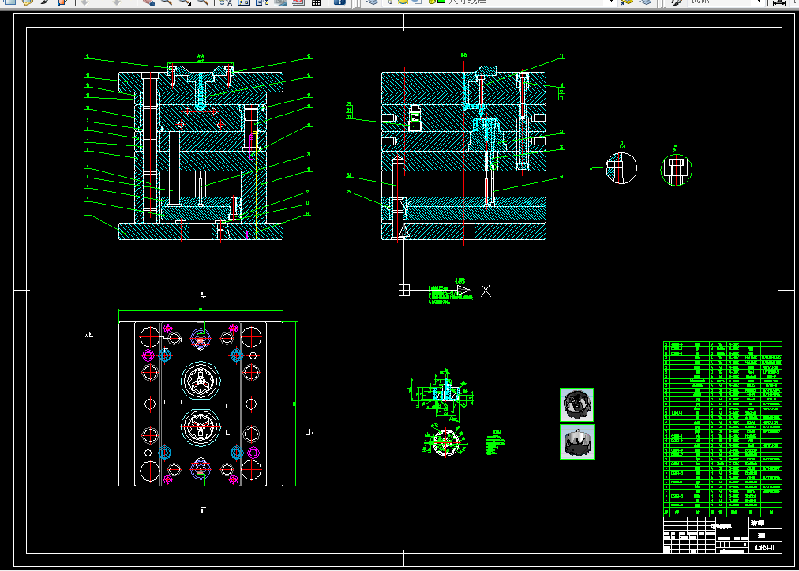Click the Layer Previous button
The width and height of the screenshot is (799, 571).
(646, 2)
